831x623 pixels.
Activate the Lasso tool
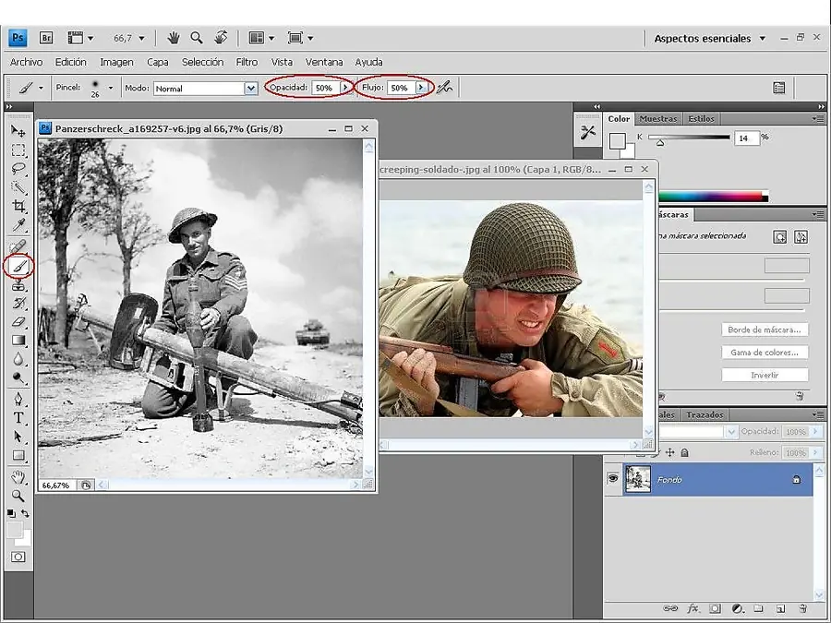click(18, 169)
